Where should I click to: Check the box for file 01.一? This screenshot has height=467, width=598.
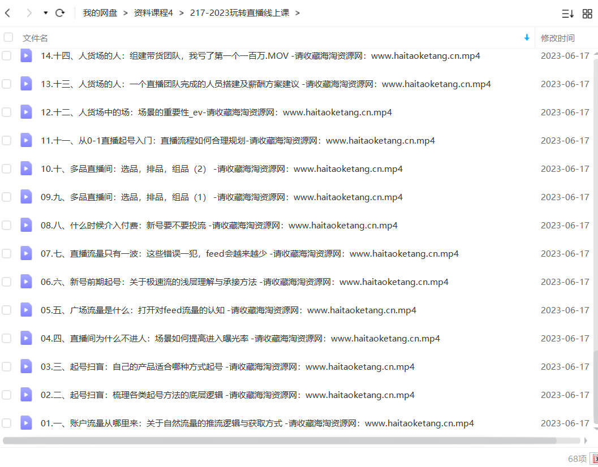[x=6, y=423]
